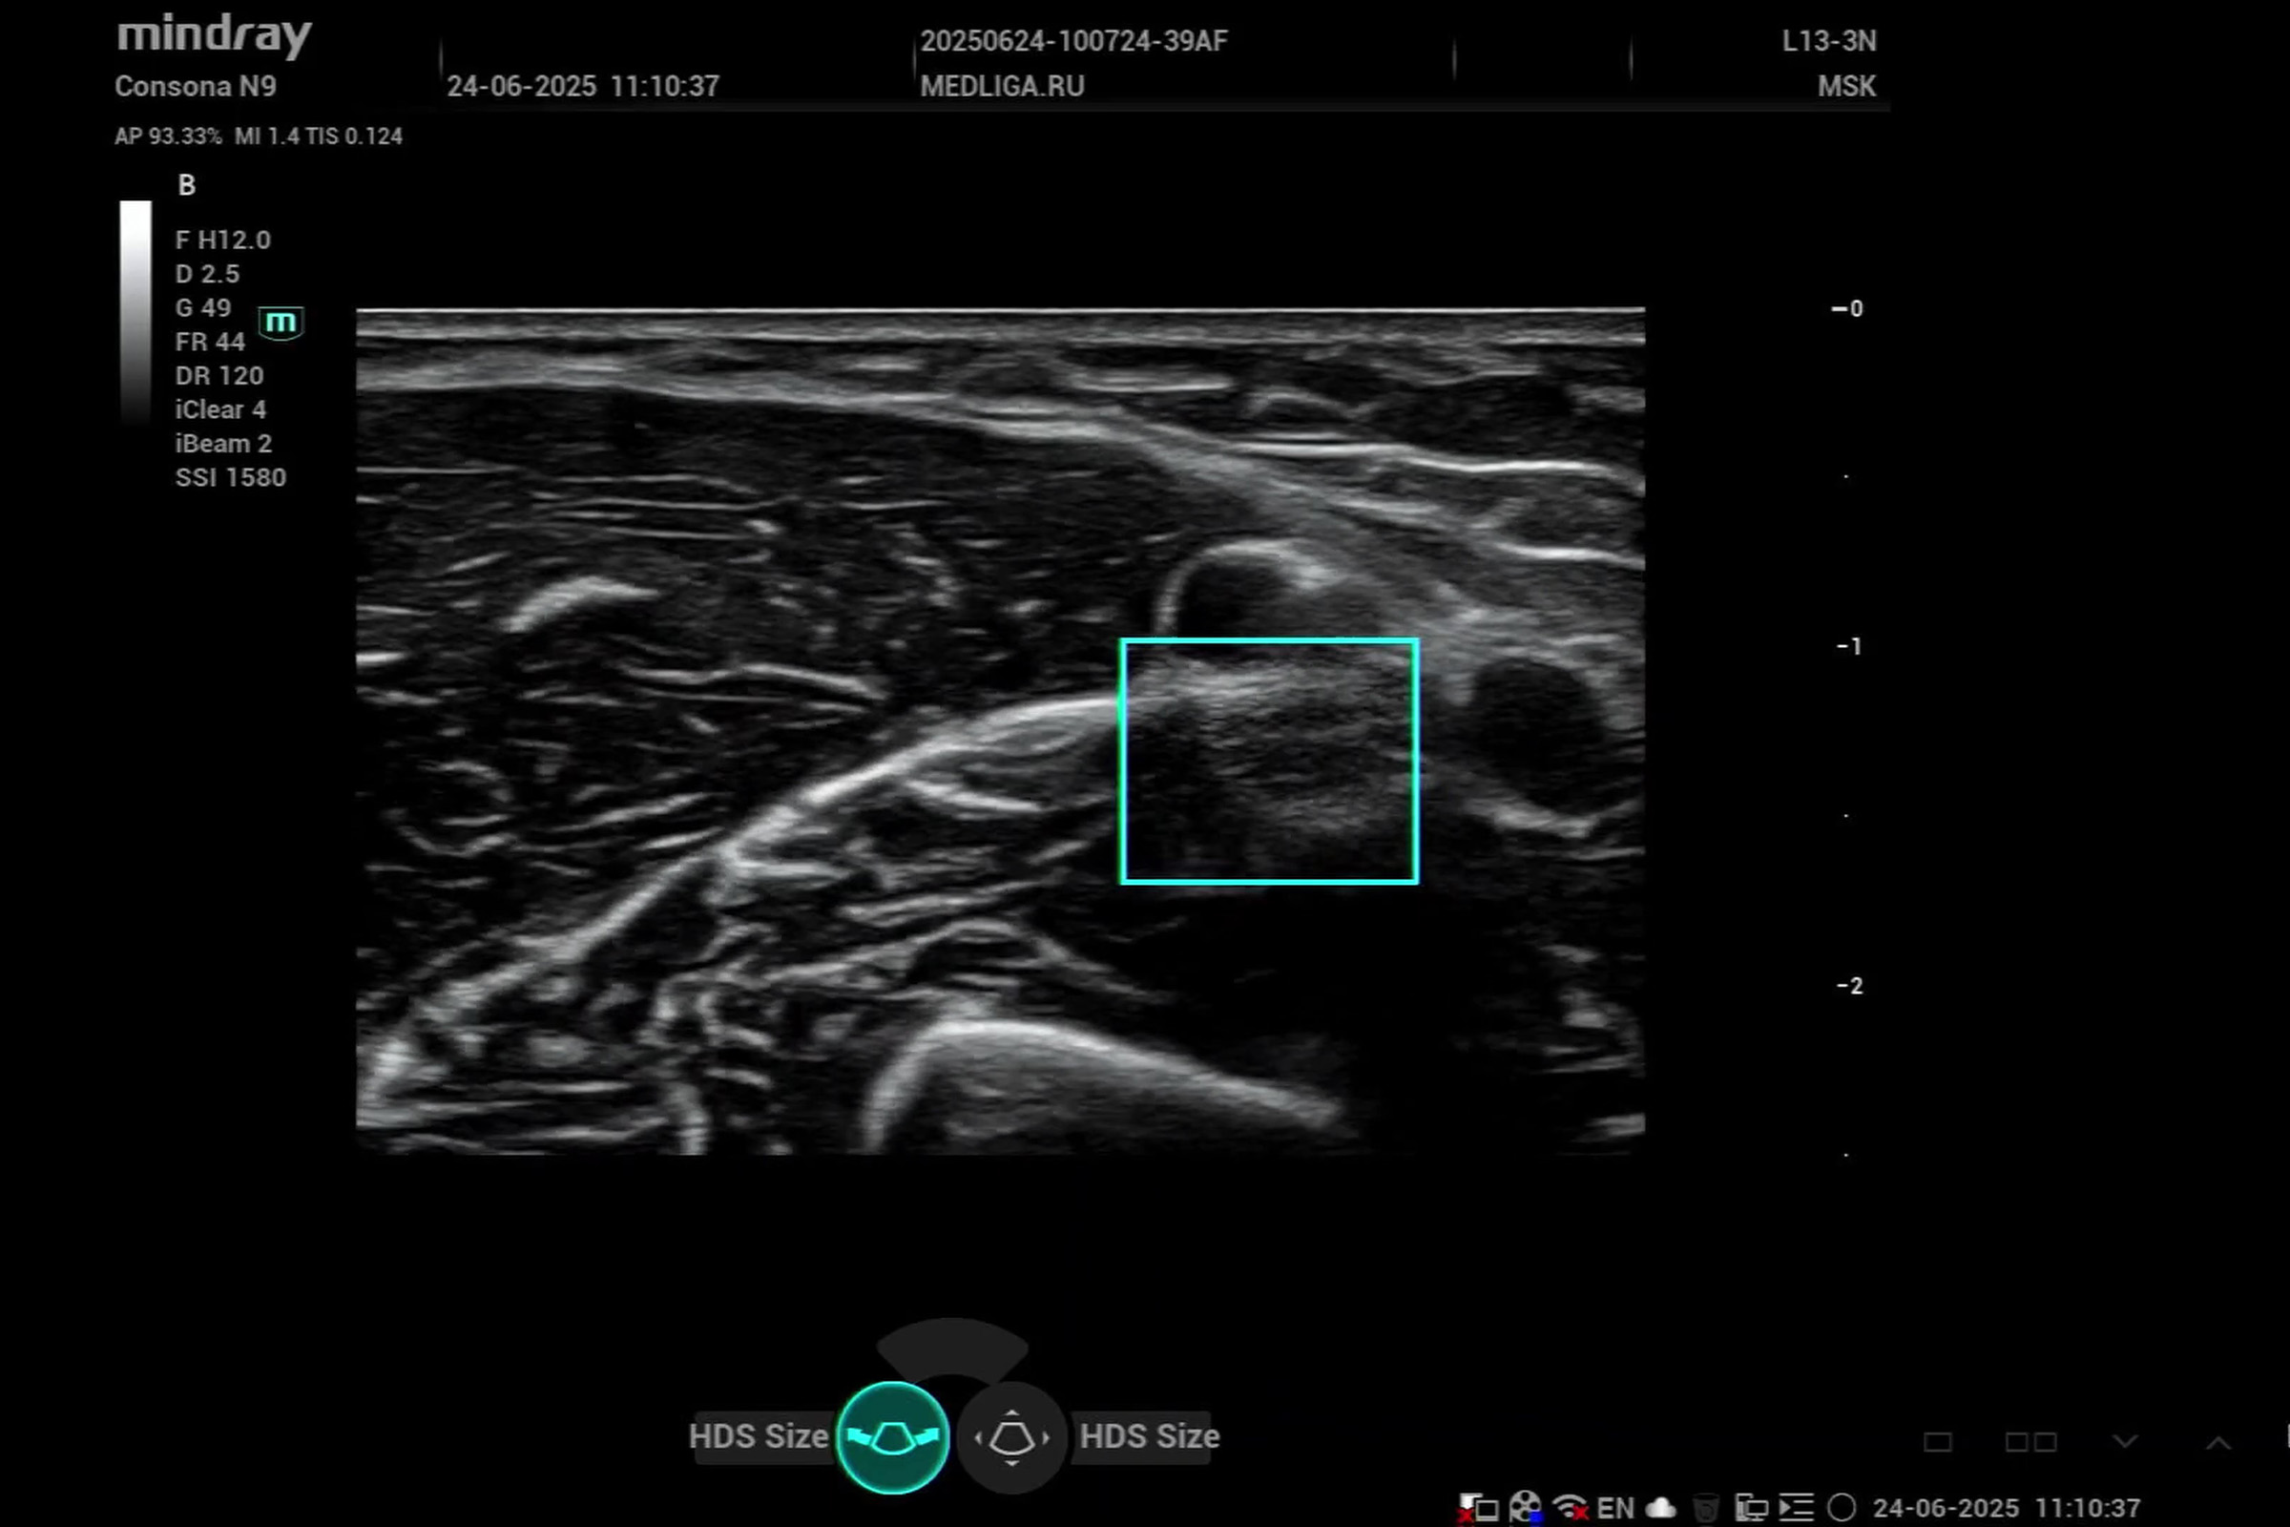Toggle the green 'm' mark beside gain

click(281, 323)
